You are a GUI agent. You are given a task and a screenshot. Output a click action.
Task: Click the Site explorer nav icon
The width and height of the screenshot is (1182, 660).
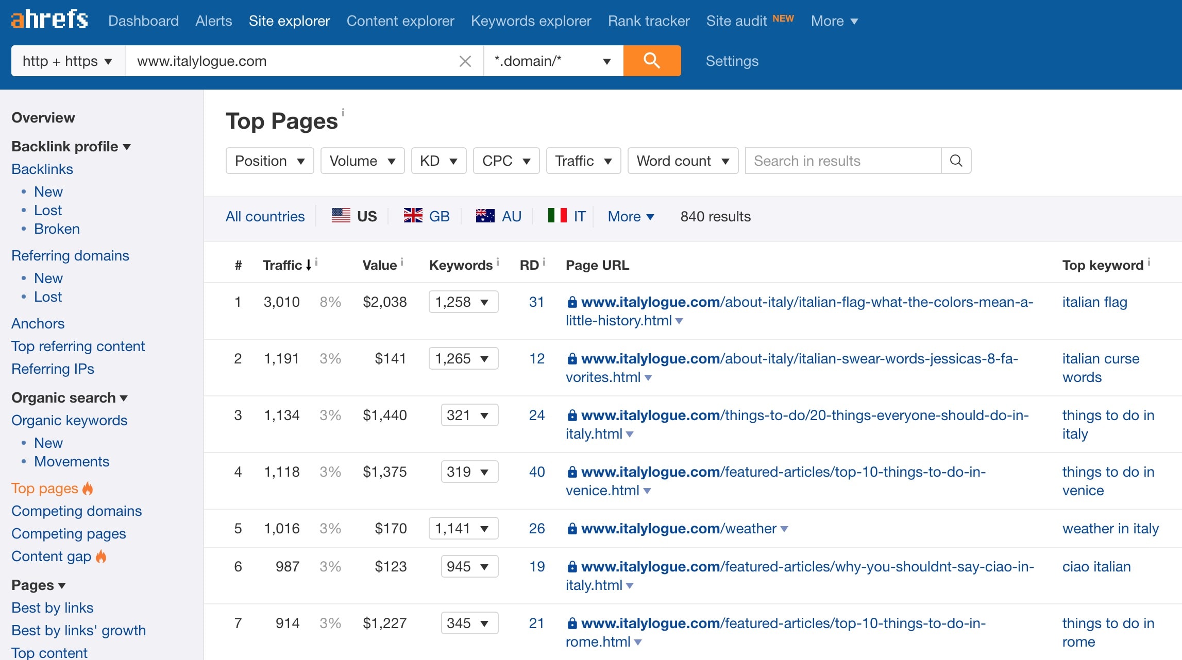coord(290,20)
